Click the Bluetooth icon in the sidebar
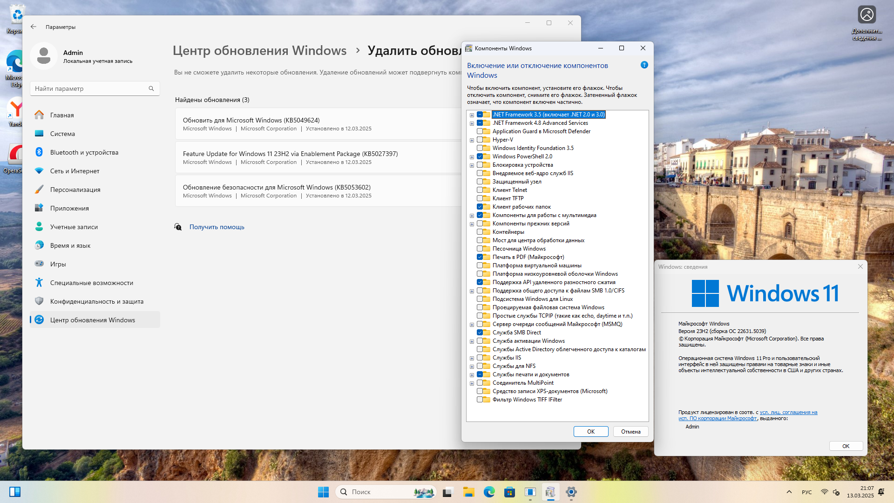 [x=39, y=152]
